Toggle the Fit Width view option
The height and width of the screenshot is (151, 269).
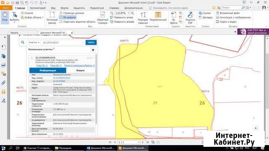click(68, 17)
